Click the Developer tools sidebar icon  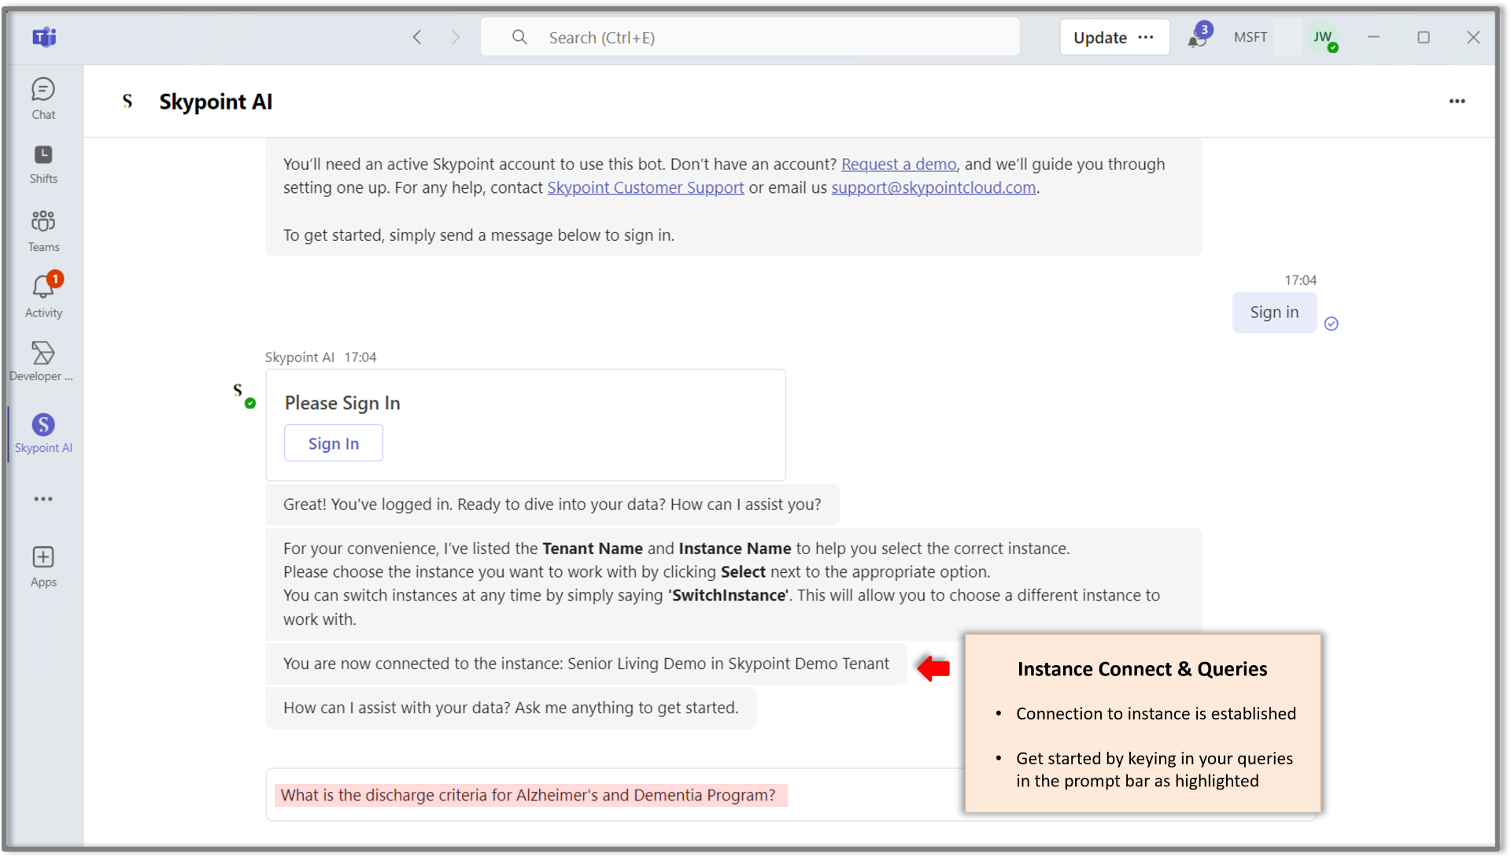(x=42, y=353)
